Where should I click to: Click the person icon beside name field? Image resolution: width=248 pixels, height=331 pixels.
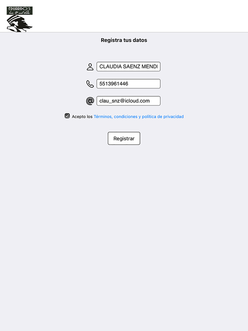click(x=90, y=67)
